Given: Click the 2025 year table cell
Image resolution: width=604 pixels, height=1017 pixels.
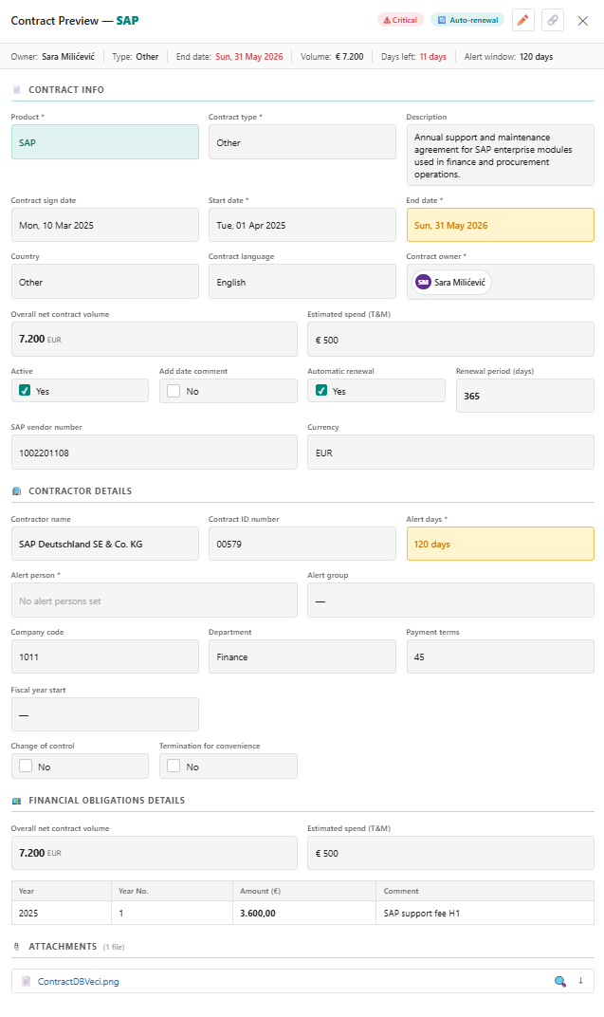Looking at the screenshot, I should [x=62, y=913].
